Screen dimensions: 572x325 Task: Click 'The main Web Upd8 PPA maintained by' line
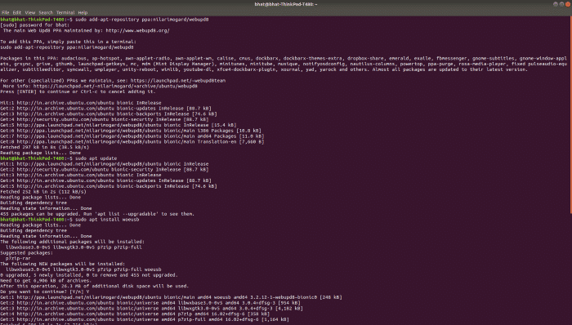pyautogui.click(x=86, y=30)
